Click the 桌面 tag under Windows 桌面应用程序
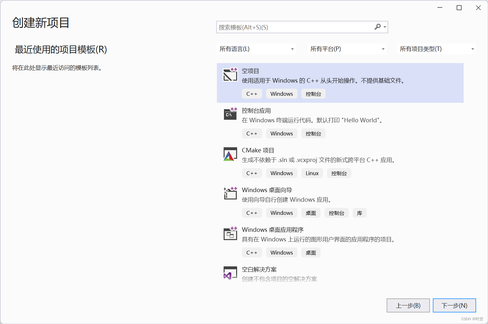The image size is (488, 324). coord(311,253)
